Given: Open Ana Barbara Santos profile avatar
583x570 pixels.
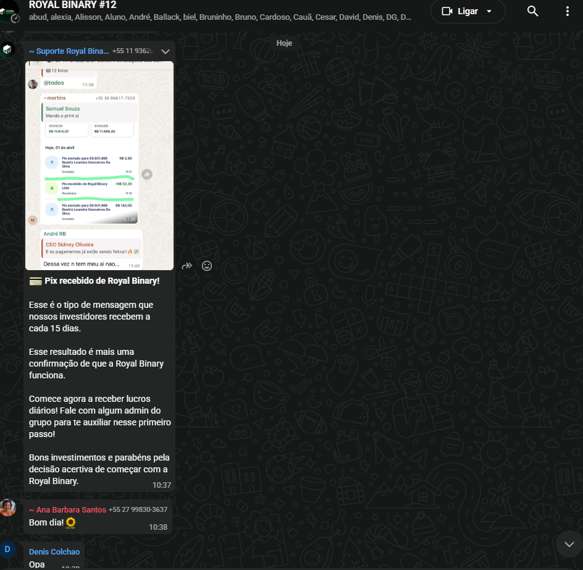Looking at the screenshot, I should tap(8, 508).
